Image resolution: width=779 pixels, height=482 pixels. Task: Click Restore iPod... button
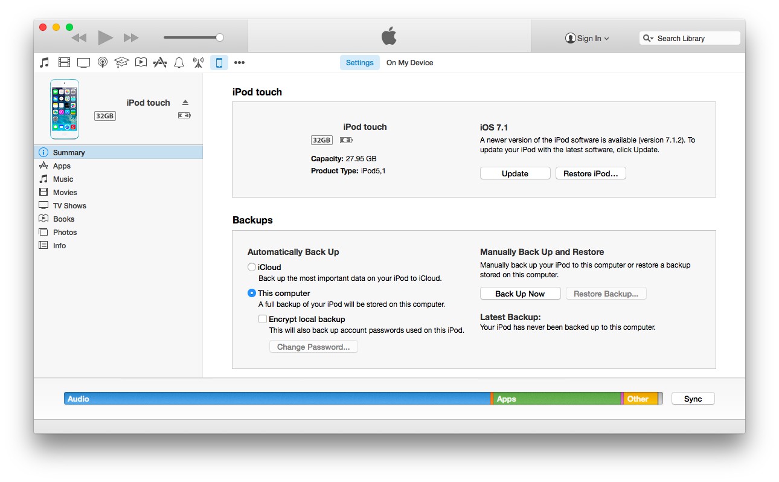click(591, 173)
